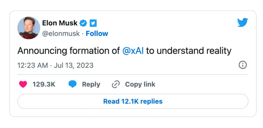The image size is (263, 128).
Task: Click the square Twitter affiliate badge
Action: point(93,23)
